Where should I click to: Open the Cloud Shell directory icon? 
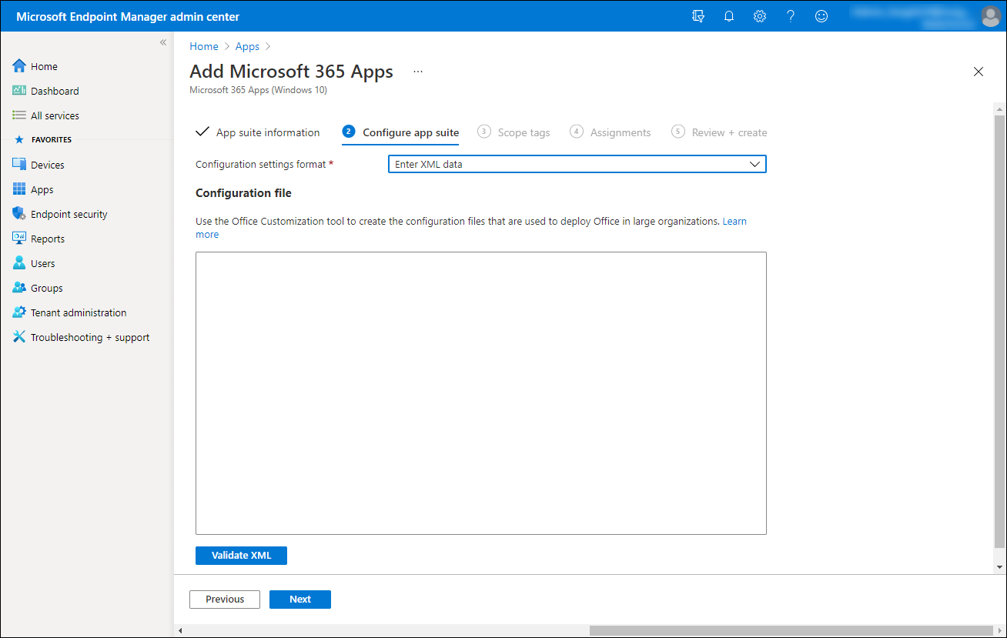click(698, 16)
